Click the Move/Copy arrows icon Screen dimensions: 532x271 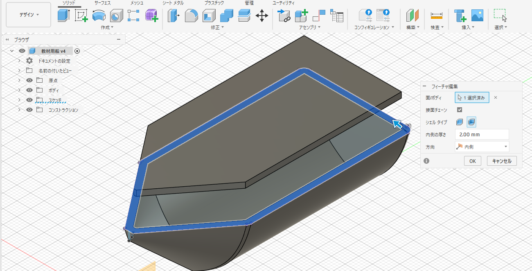tap(261, 16)
